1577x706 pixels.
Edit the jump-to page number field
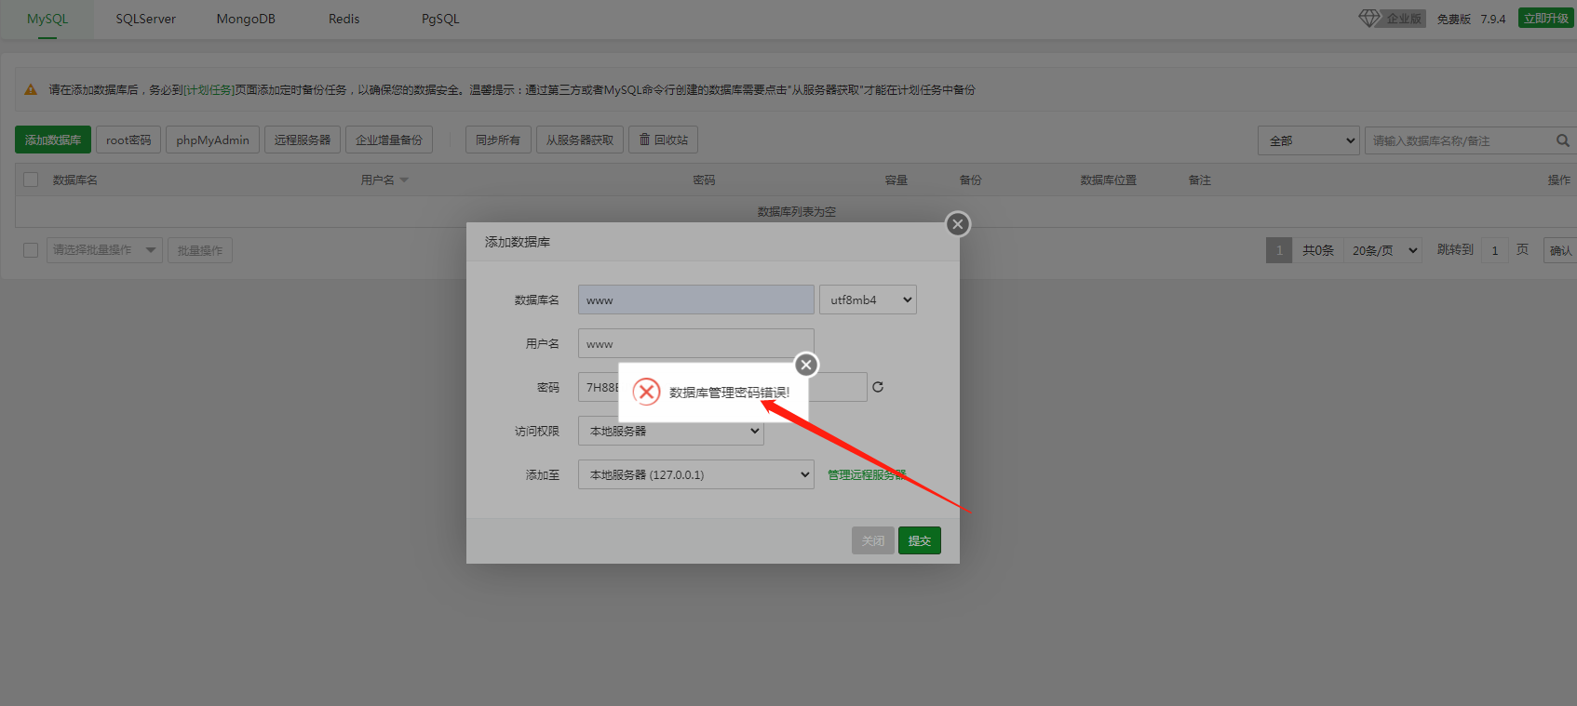(x=1495, y=250)
